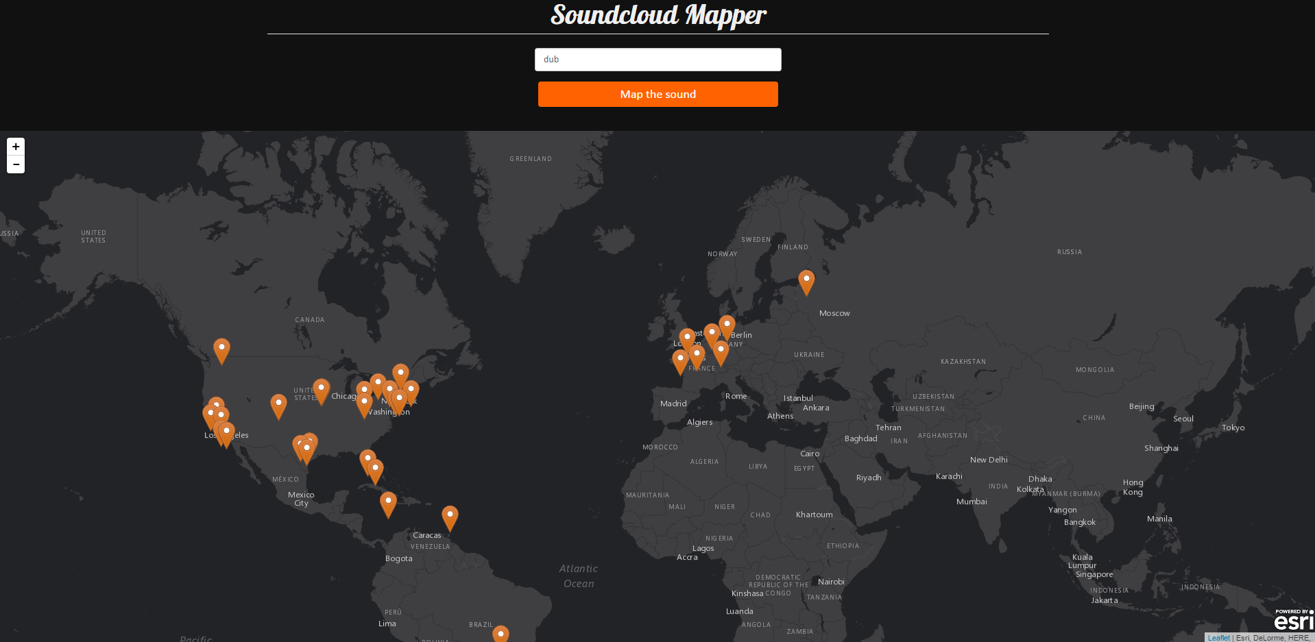
Task: Select the southern marker on Florida's tip
Action: pos(375,472)
